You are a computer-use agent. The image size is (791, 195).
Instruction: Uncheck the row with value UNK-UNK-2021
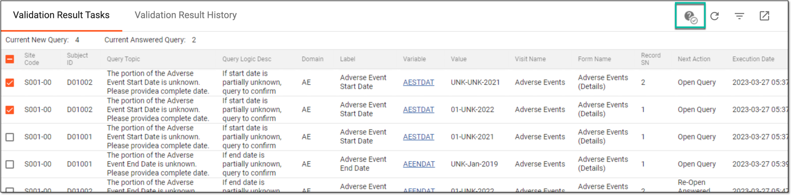pos(10,82)
